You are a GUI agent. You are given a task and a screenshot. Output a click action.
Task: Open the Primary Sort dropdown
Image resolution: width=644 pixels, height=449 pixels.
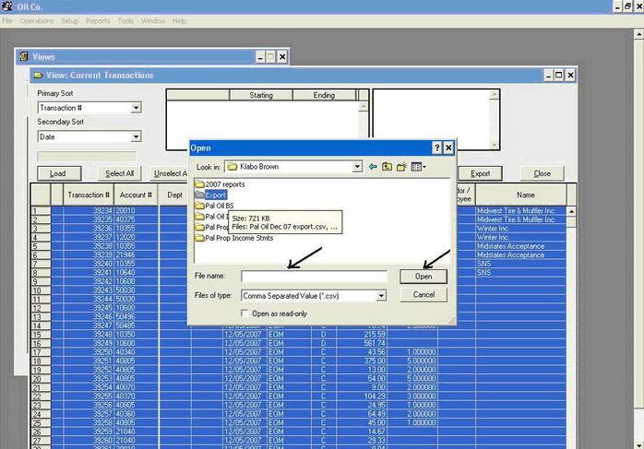[136, 108]
